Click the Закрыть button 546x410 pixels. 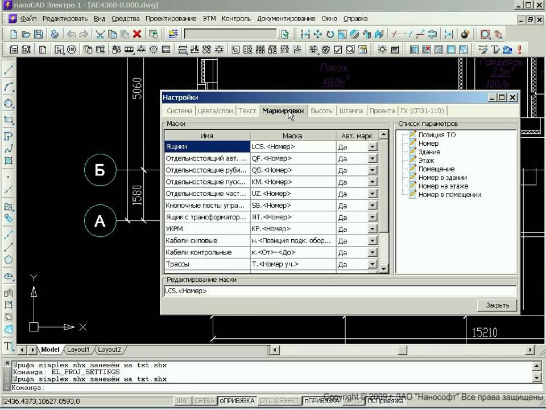[497, 306]
